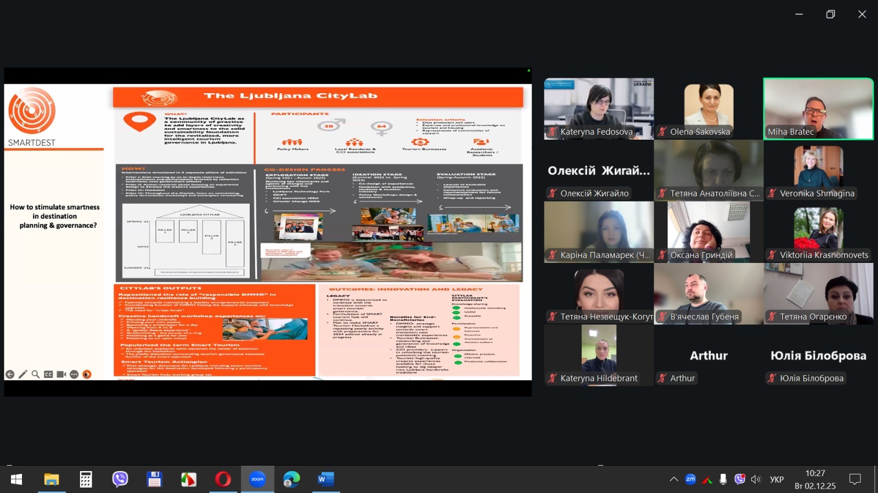Viewport: 878px width, 493px height.
Task: Select Arthur's participant tile
Action: point(708,356)
